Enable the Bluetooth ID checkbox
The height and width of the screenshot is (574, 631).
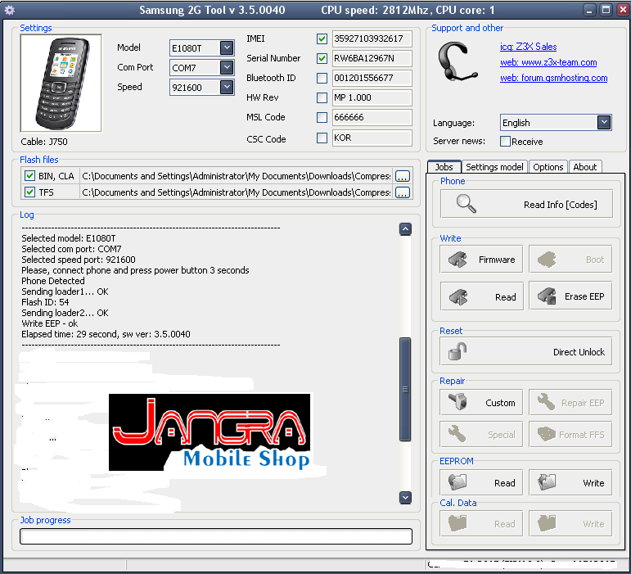point(322,78)
